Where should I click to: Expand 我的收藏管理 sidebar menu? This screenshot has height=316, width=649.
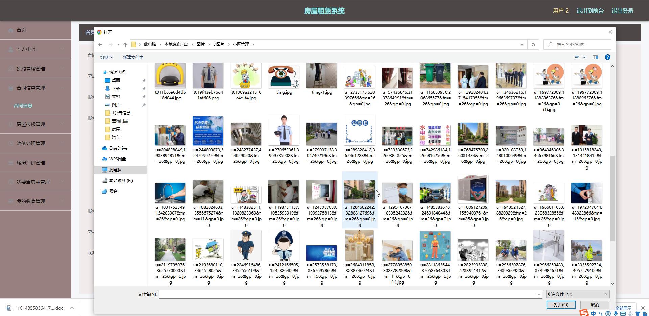(35, 201)
